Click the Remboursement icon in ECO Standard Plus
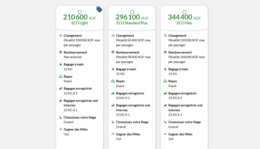Viewport: 260px width, 149px height. point(113,52)
